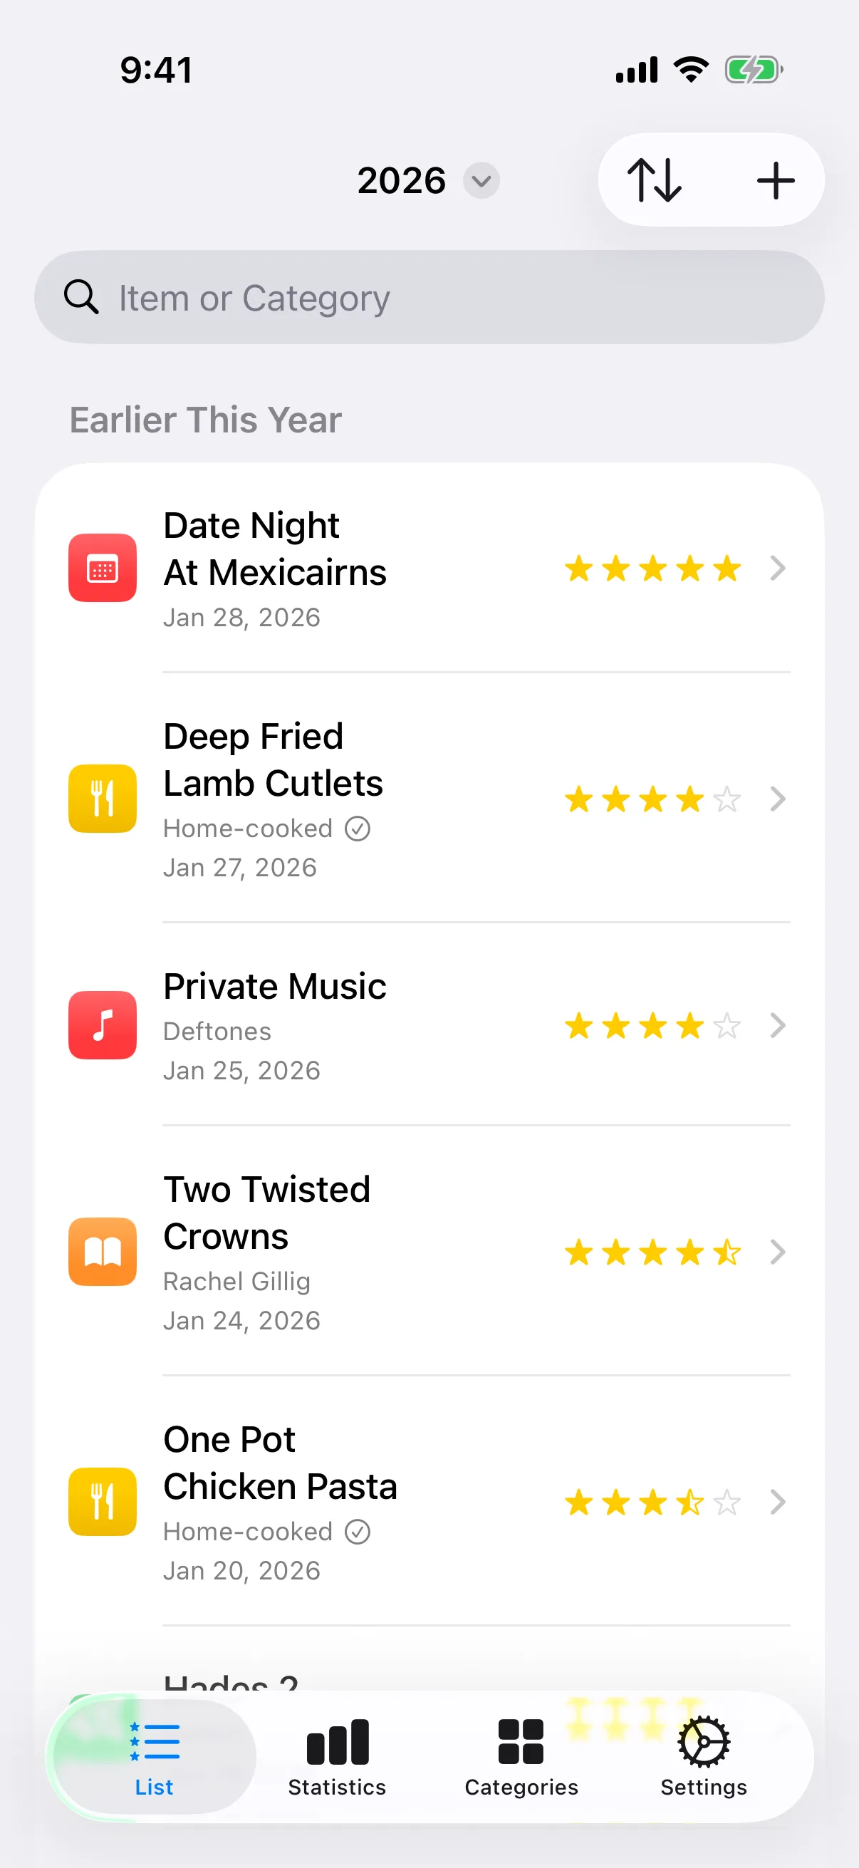Tap the red calendar icon for Date Night
The width and height of the screenshot is (859, 1868).
[102, 568]
